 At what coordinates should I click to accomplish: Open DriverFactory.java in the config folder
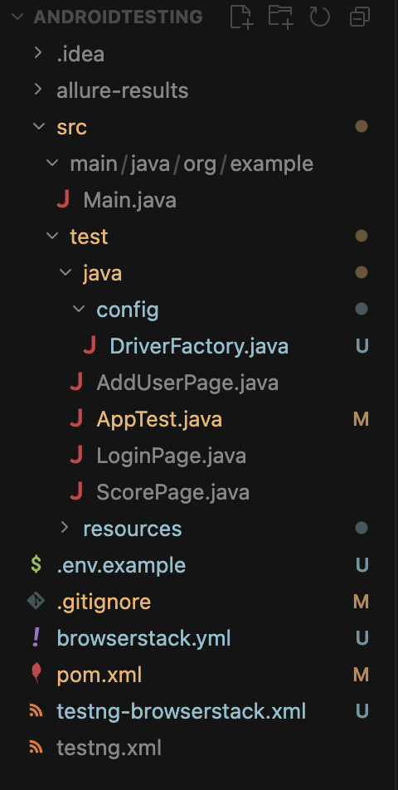[199, 346]
